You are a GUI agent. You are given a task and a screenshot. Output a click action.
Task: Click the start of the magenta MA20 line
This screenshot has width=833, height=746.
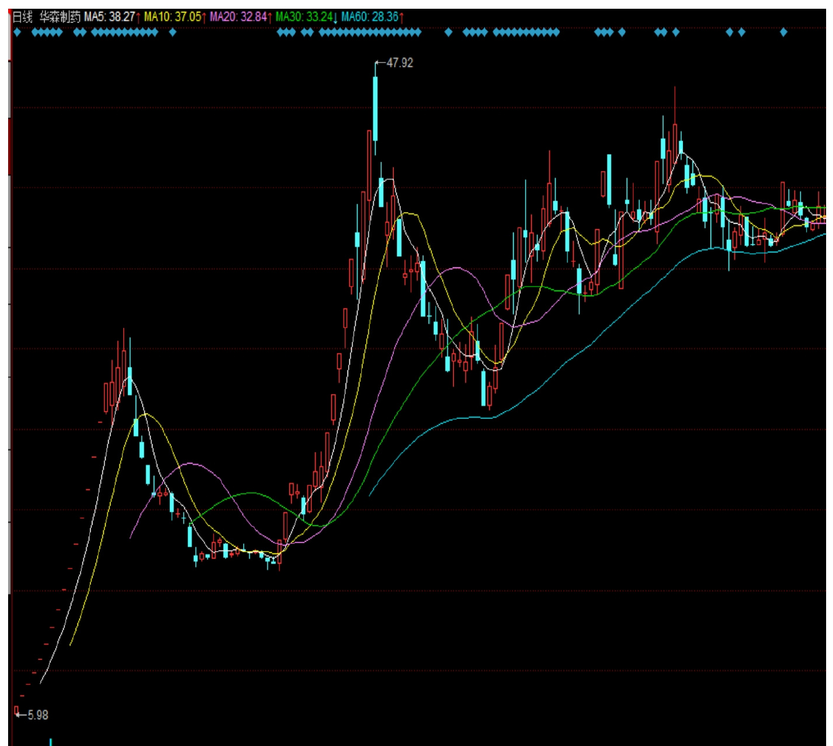pyautogui.click(x=131, y=537)
